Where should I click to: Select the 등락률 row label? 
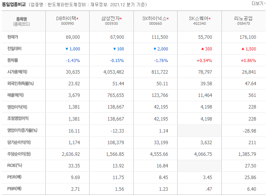(13, 60)
